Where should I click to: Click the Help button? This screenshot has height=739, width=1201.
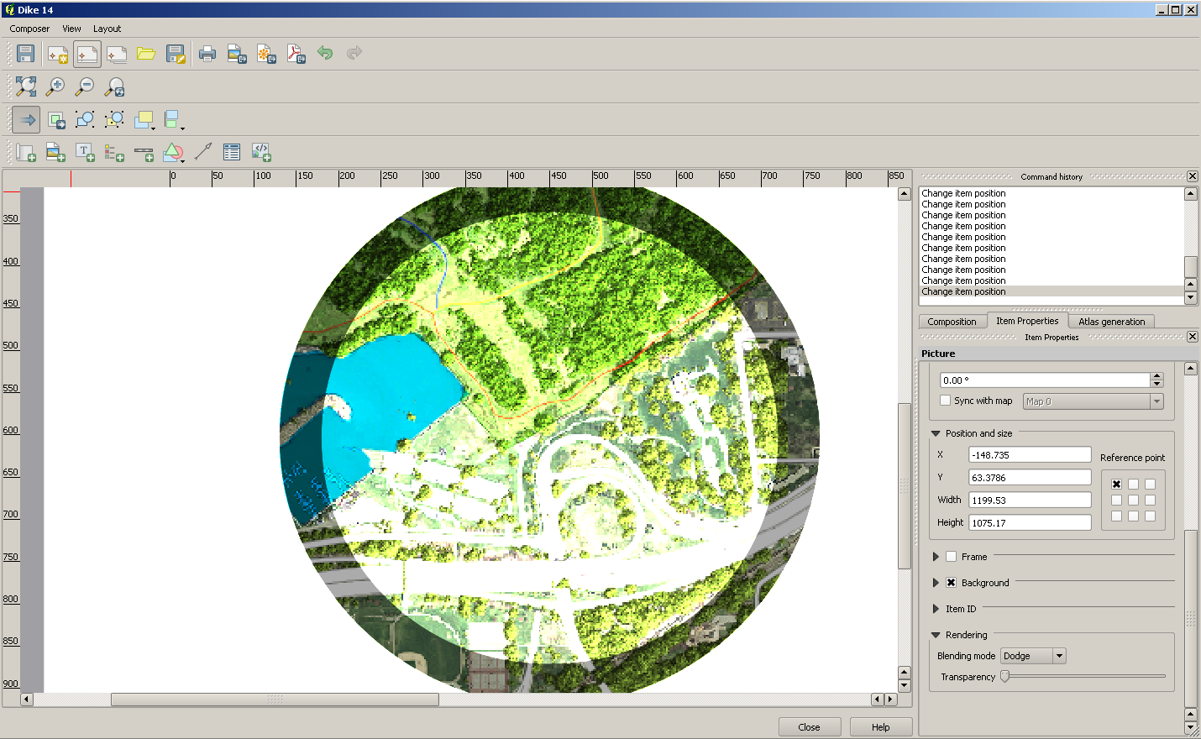pos(880,727)
